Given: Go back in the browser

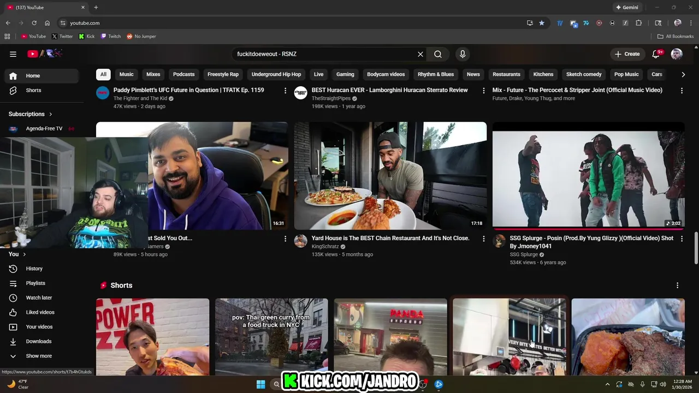Looking at the screenshot, I should (8, 23).
